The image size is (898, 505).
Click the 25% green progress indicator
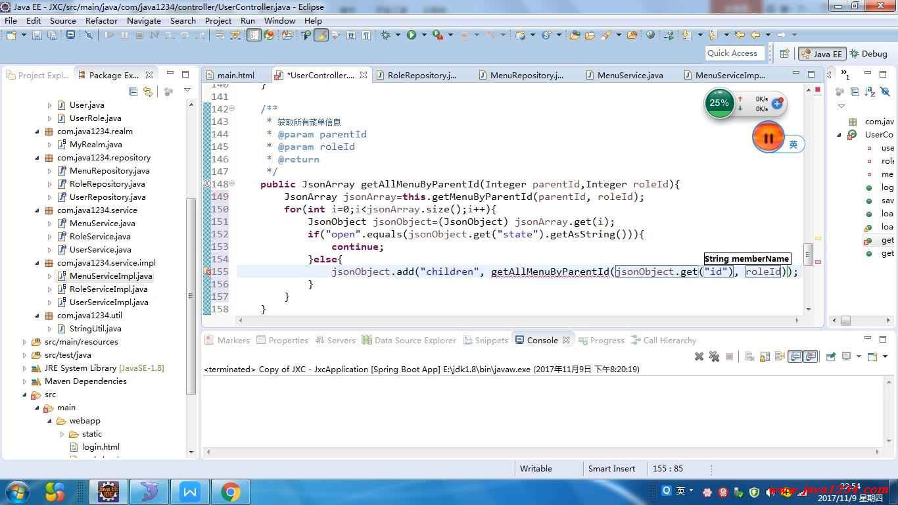(x=719, y=103)
